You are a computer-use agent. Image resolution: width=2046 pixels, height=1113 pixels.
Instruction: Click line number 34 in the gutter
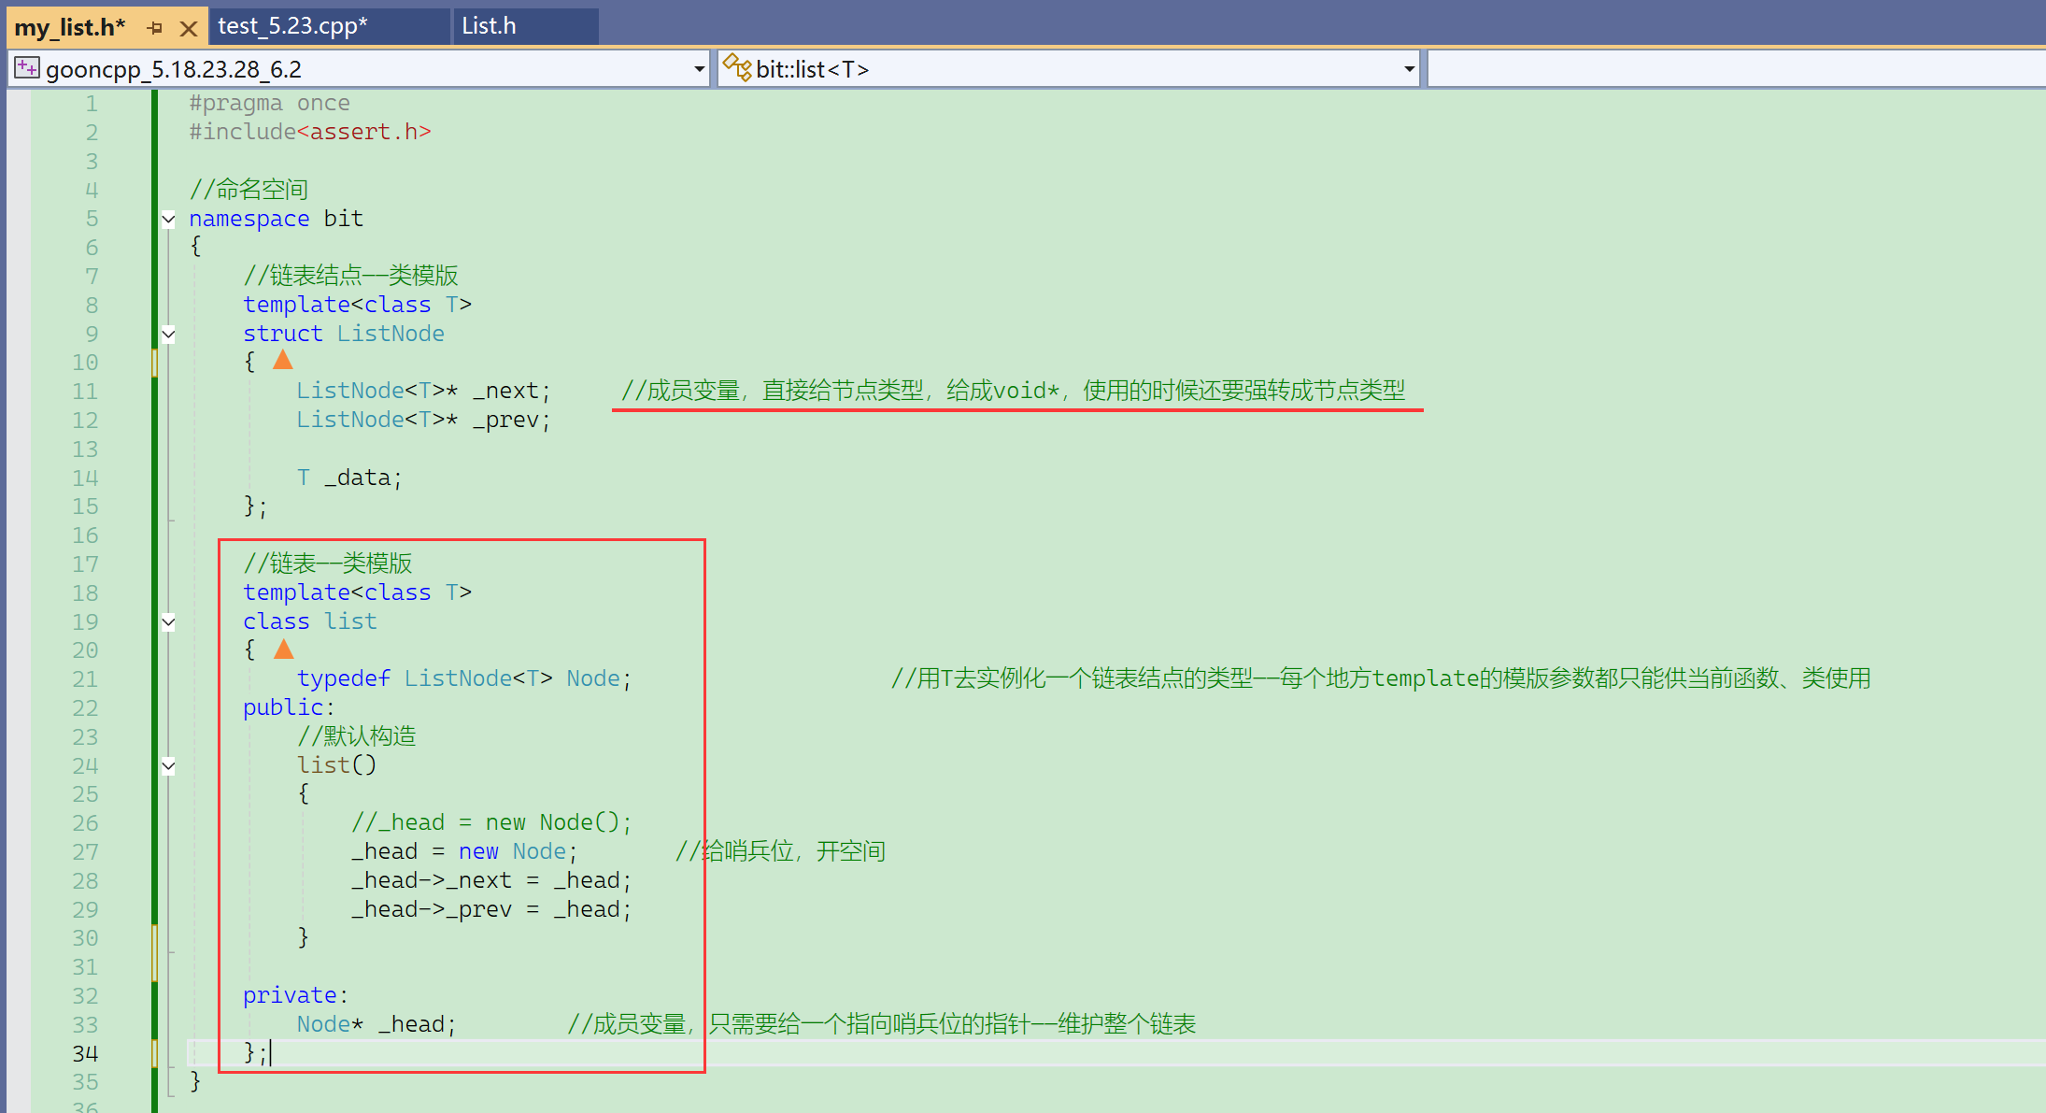pyautogui.click(x=85, y=1053)
